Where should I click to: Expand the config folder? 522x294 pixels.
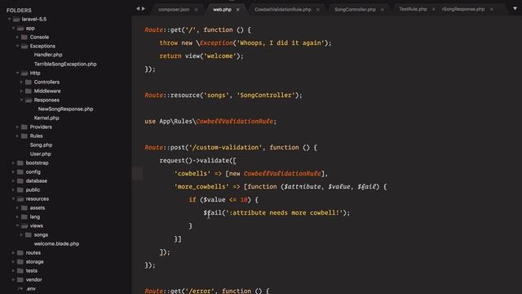13,172
